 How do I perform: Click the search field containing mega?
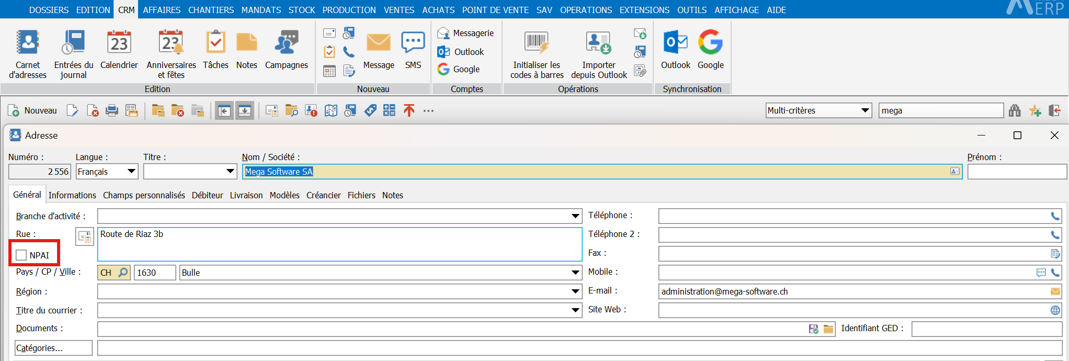(x=941, y=110)
